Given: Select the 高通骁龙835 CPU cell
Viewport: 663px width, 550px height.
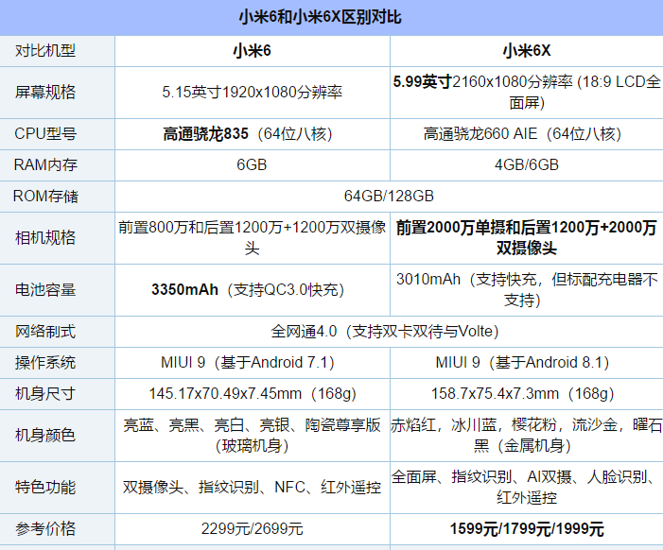Looking at the screenshot, I should 252,133.
